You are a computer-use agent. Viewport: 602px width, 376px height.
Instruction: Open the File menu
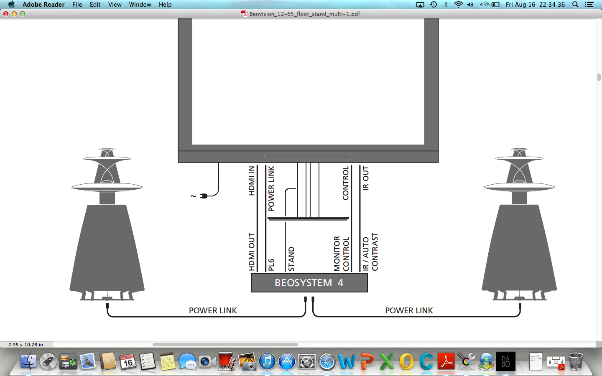77,5
